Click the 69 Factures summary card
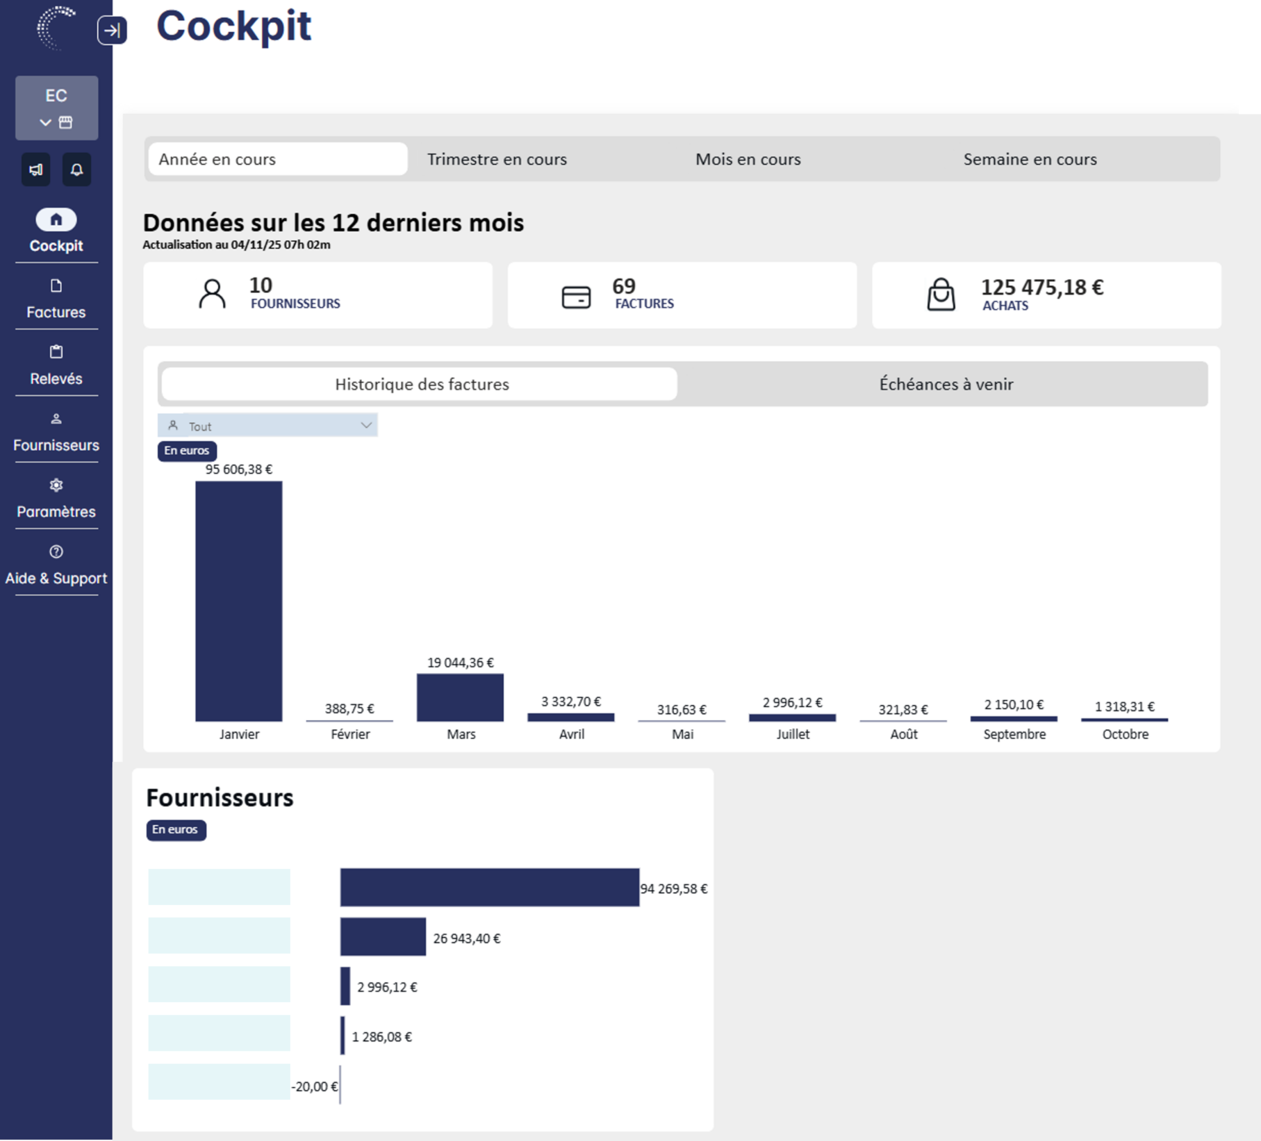Screen dimensions: 1261x1141 681,295
